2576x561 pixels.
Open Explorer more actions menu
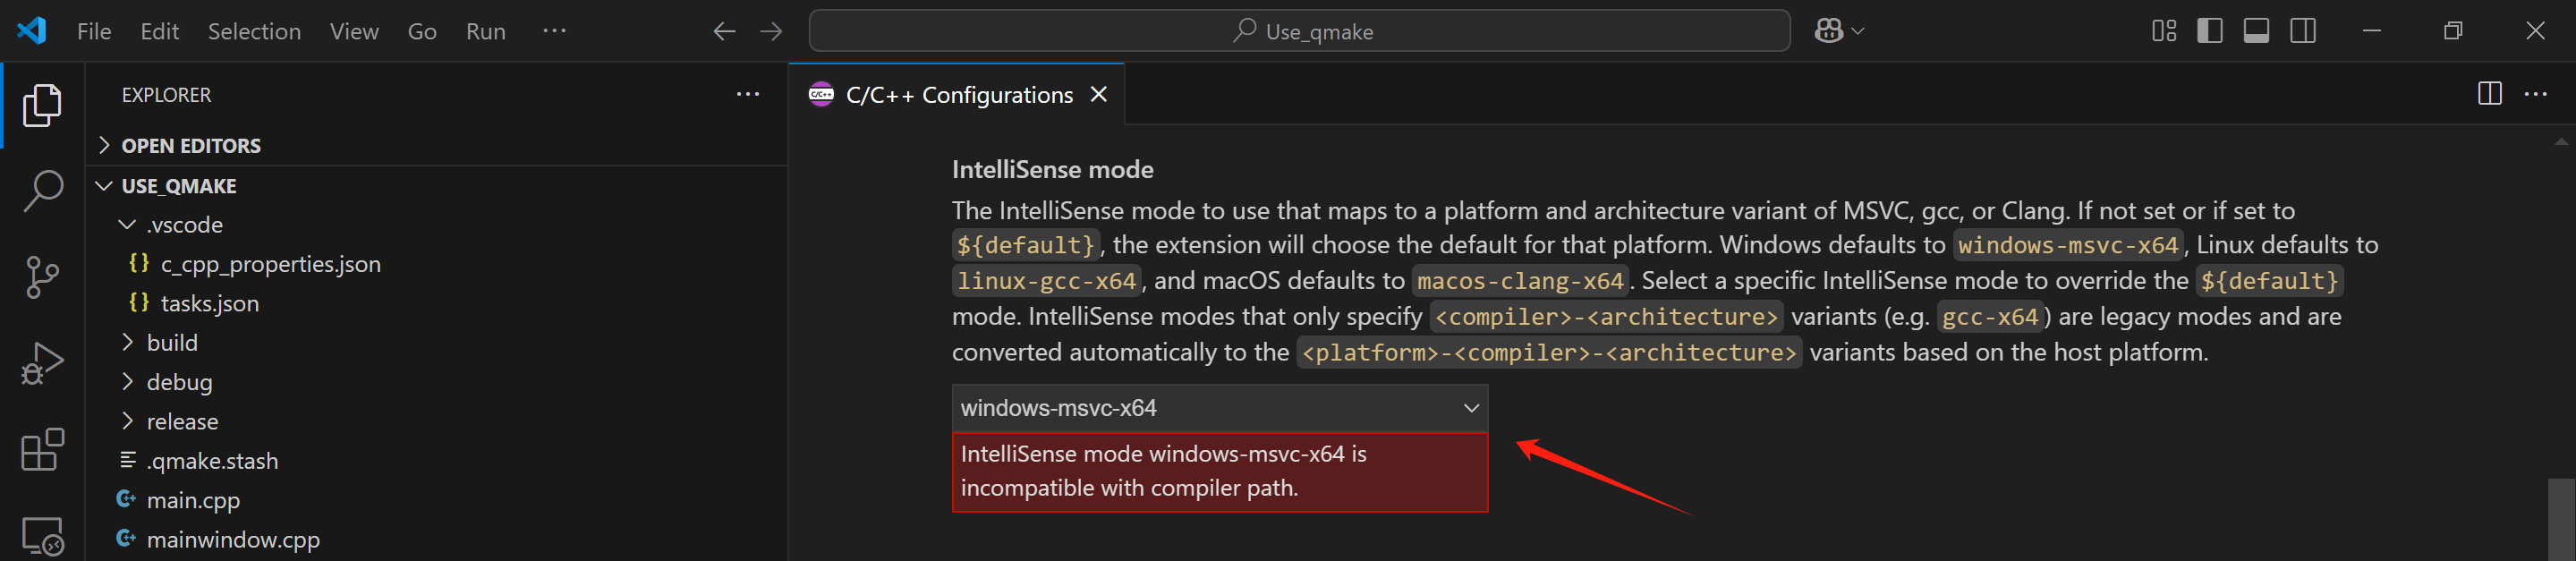point(748,94)
